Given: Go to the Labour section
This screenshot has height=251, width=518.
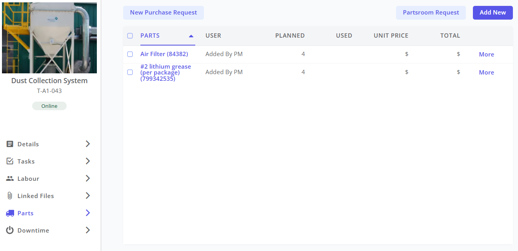Looking at the screenshot, I should click(x=49, y=178).
